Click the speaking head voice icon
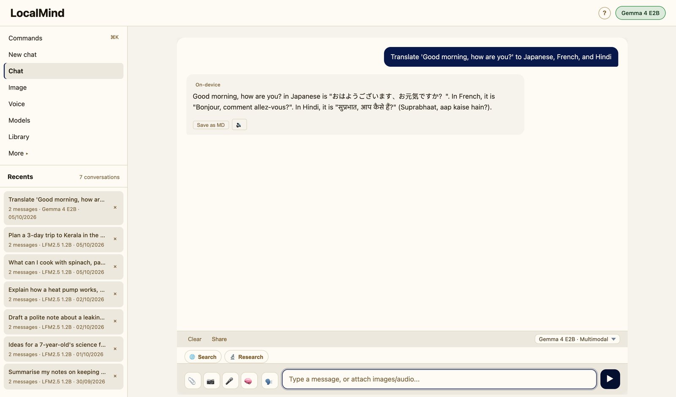Viewport: 676px width, 397px height. [270, 381]
